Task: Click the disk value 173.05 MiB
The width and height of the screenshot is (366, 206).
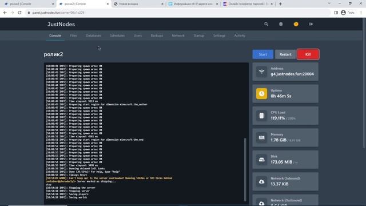Action: pos(281,162)
